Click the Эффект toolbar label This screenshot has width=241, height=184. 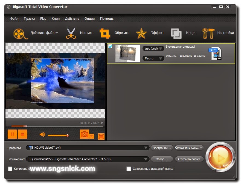[157, 33]
